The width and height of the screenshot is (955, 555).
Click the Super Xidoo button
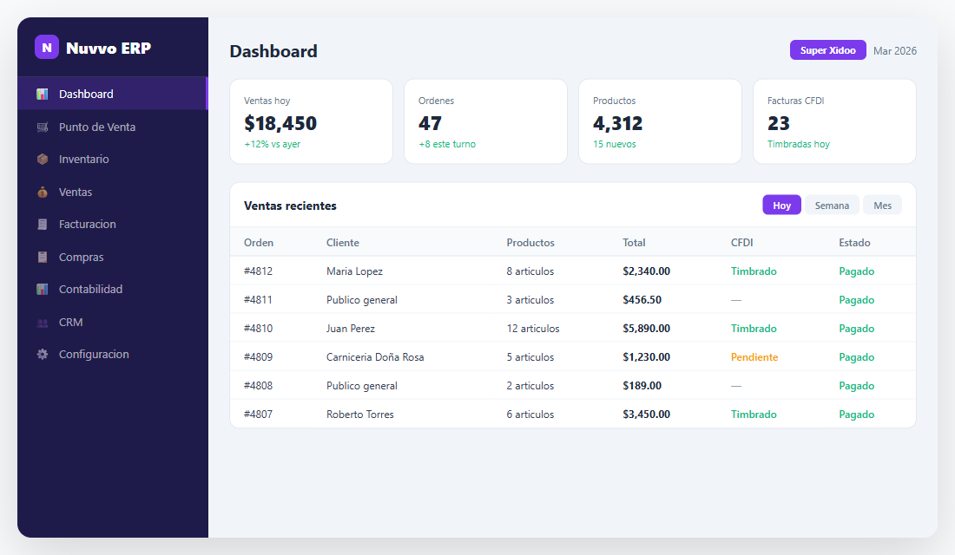click(827, 49)
